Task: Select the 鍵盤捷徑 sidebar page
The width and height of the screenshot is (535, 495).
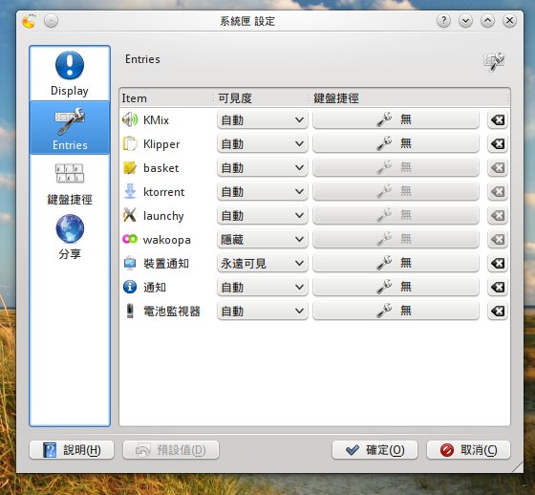Action: [70, 184]
